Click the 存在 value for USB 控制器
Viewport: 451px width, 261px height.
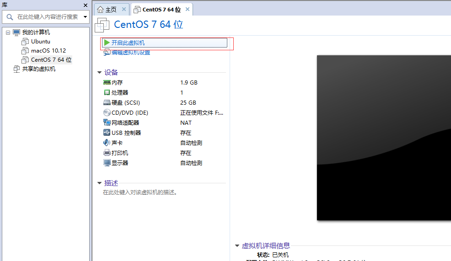[x=186, y=133]
